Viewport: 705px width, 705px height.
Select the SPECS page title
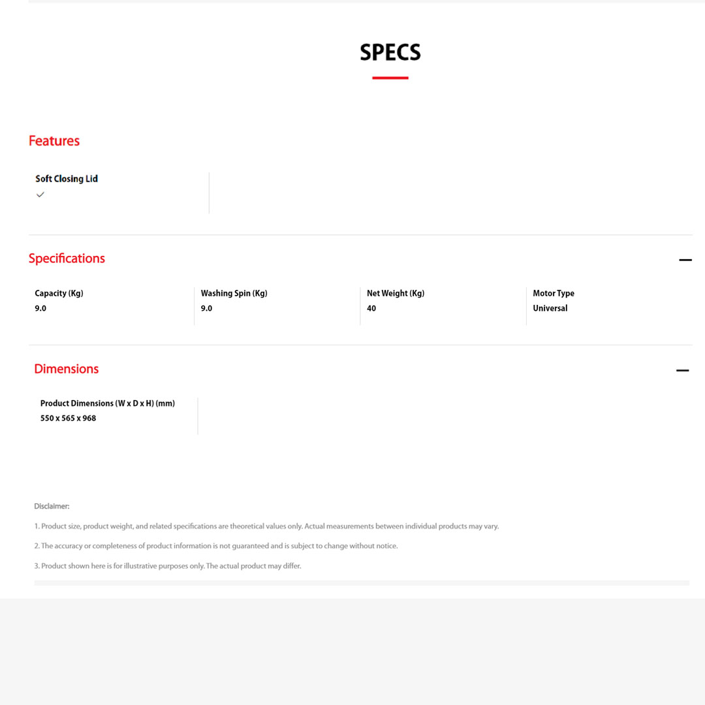coord(390,53)
